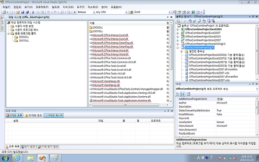
Task: Click the Undo arrow icon
Action: [x=48, y=12]
